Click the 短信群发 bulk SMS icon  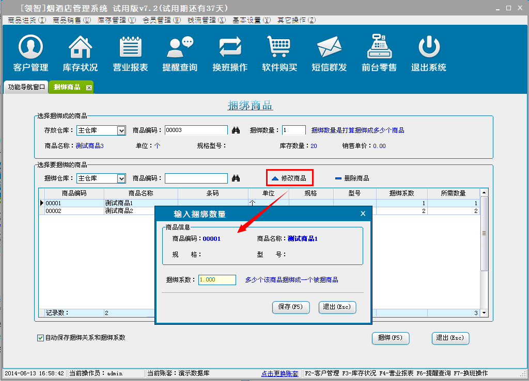[329, 53]
